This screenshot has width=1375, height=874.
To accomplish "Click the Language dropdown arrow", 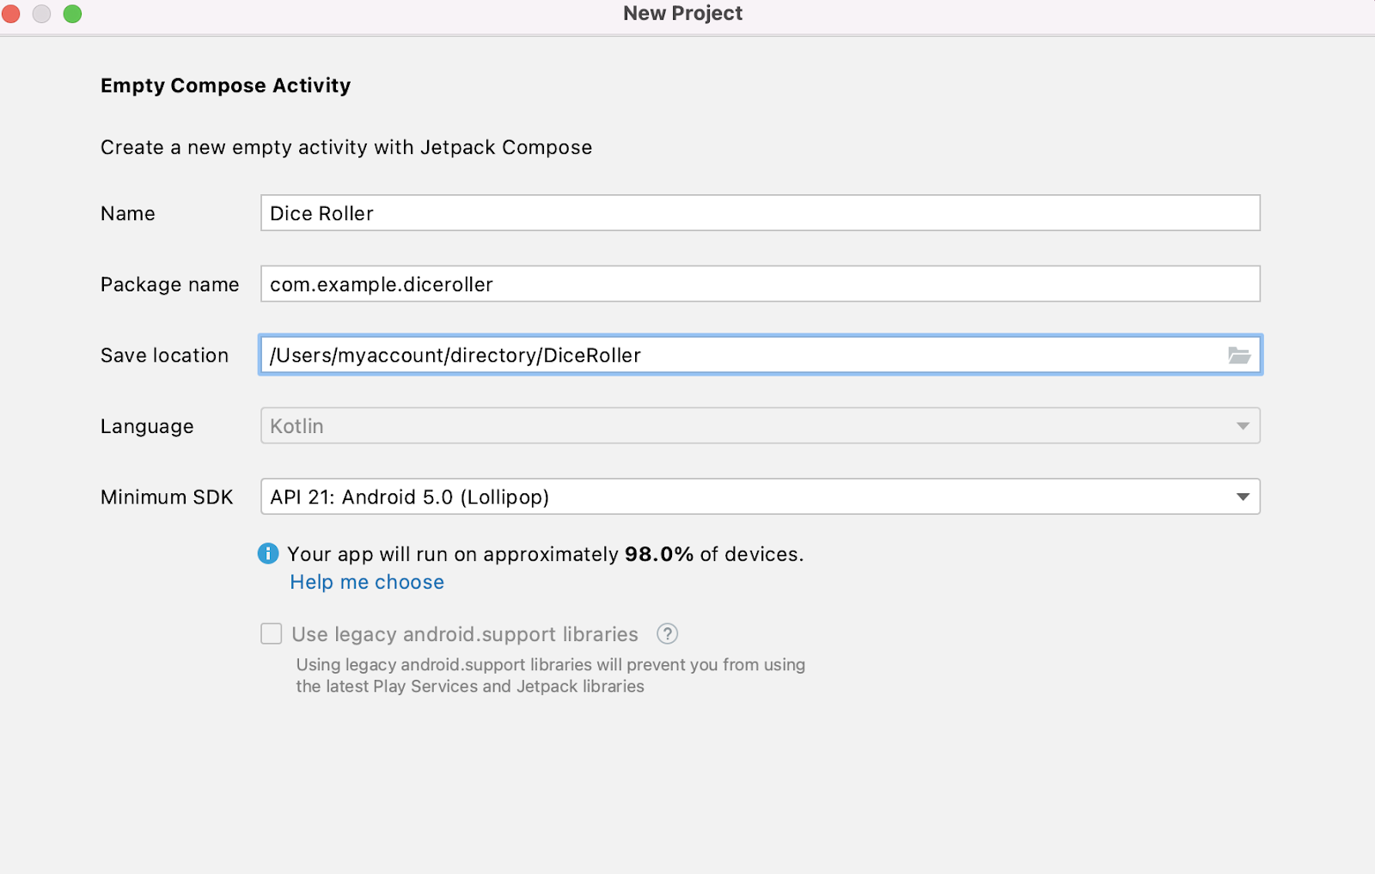I will point(1241,425).
